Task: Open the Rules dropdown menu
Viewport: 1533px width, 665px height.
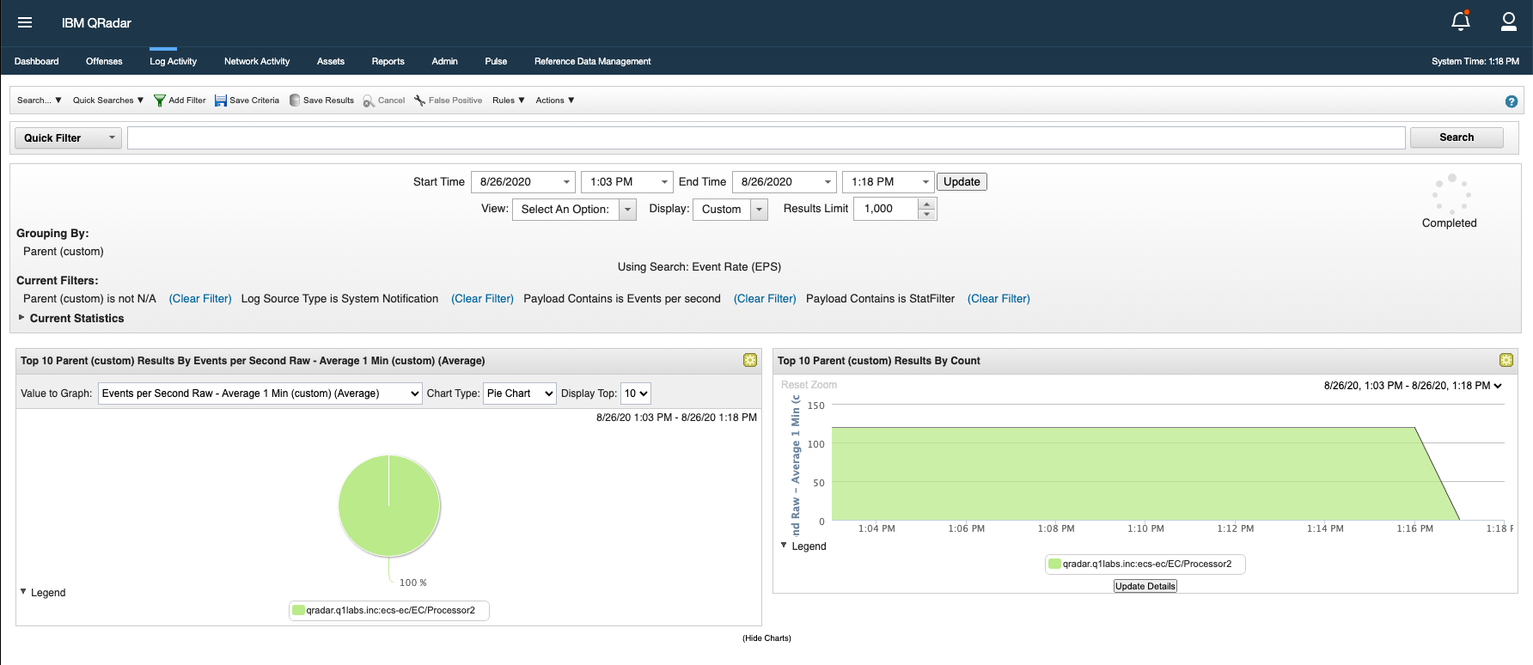Action: 509,101
